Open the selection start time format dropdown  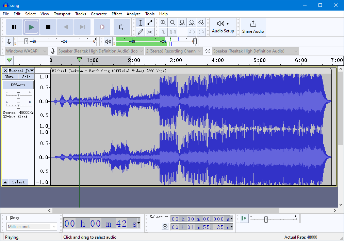pos(231,219)
